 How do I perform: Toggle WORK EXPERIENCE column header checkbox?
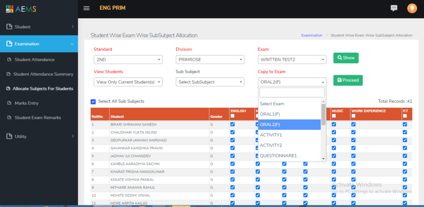click(354, 116)
